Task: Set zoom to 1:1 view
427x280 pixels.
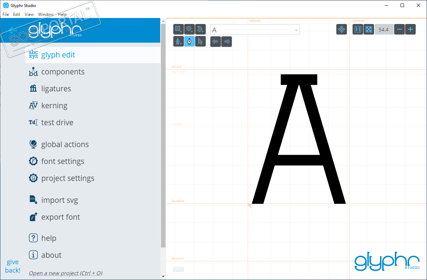Action: coord(358,29)
